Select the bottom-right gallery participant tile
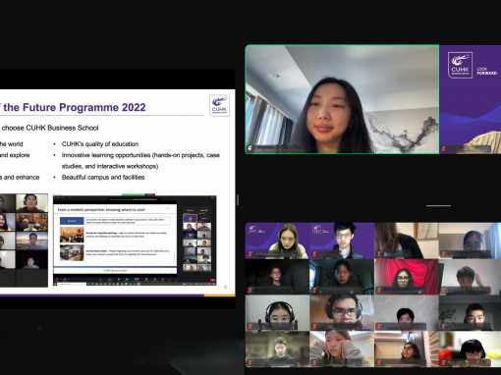Image resolution: width=501 pixels, height=375 pixels. coord(470,348)
